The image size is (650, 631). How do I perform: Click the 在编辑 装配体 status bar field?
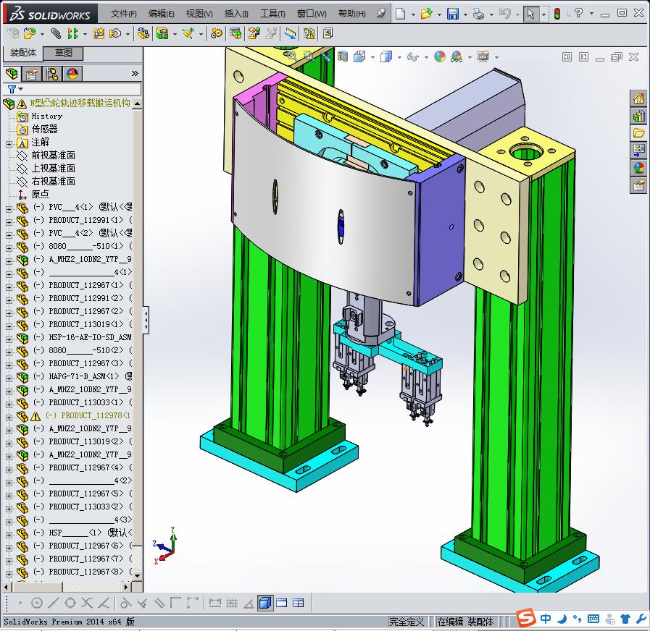(x=465, y=622)
